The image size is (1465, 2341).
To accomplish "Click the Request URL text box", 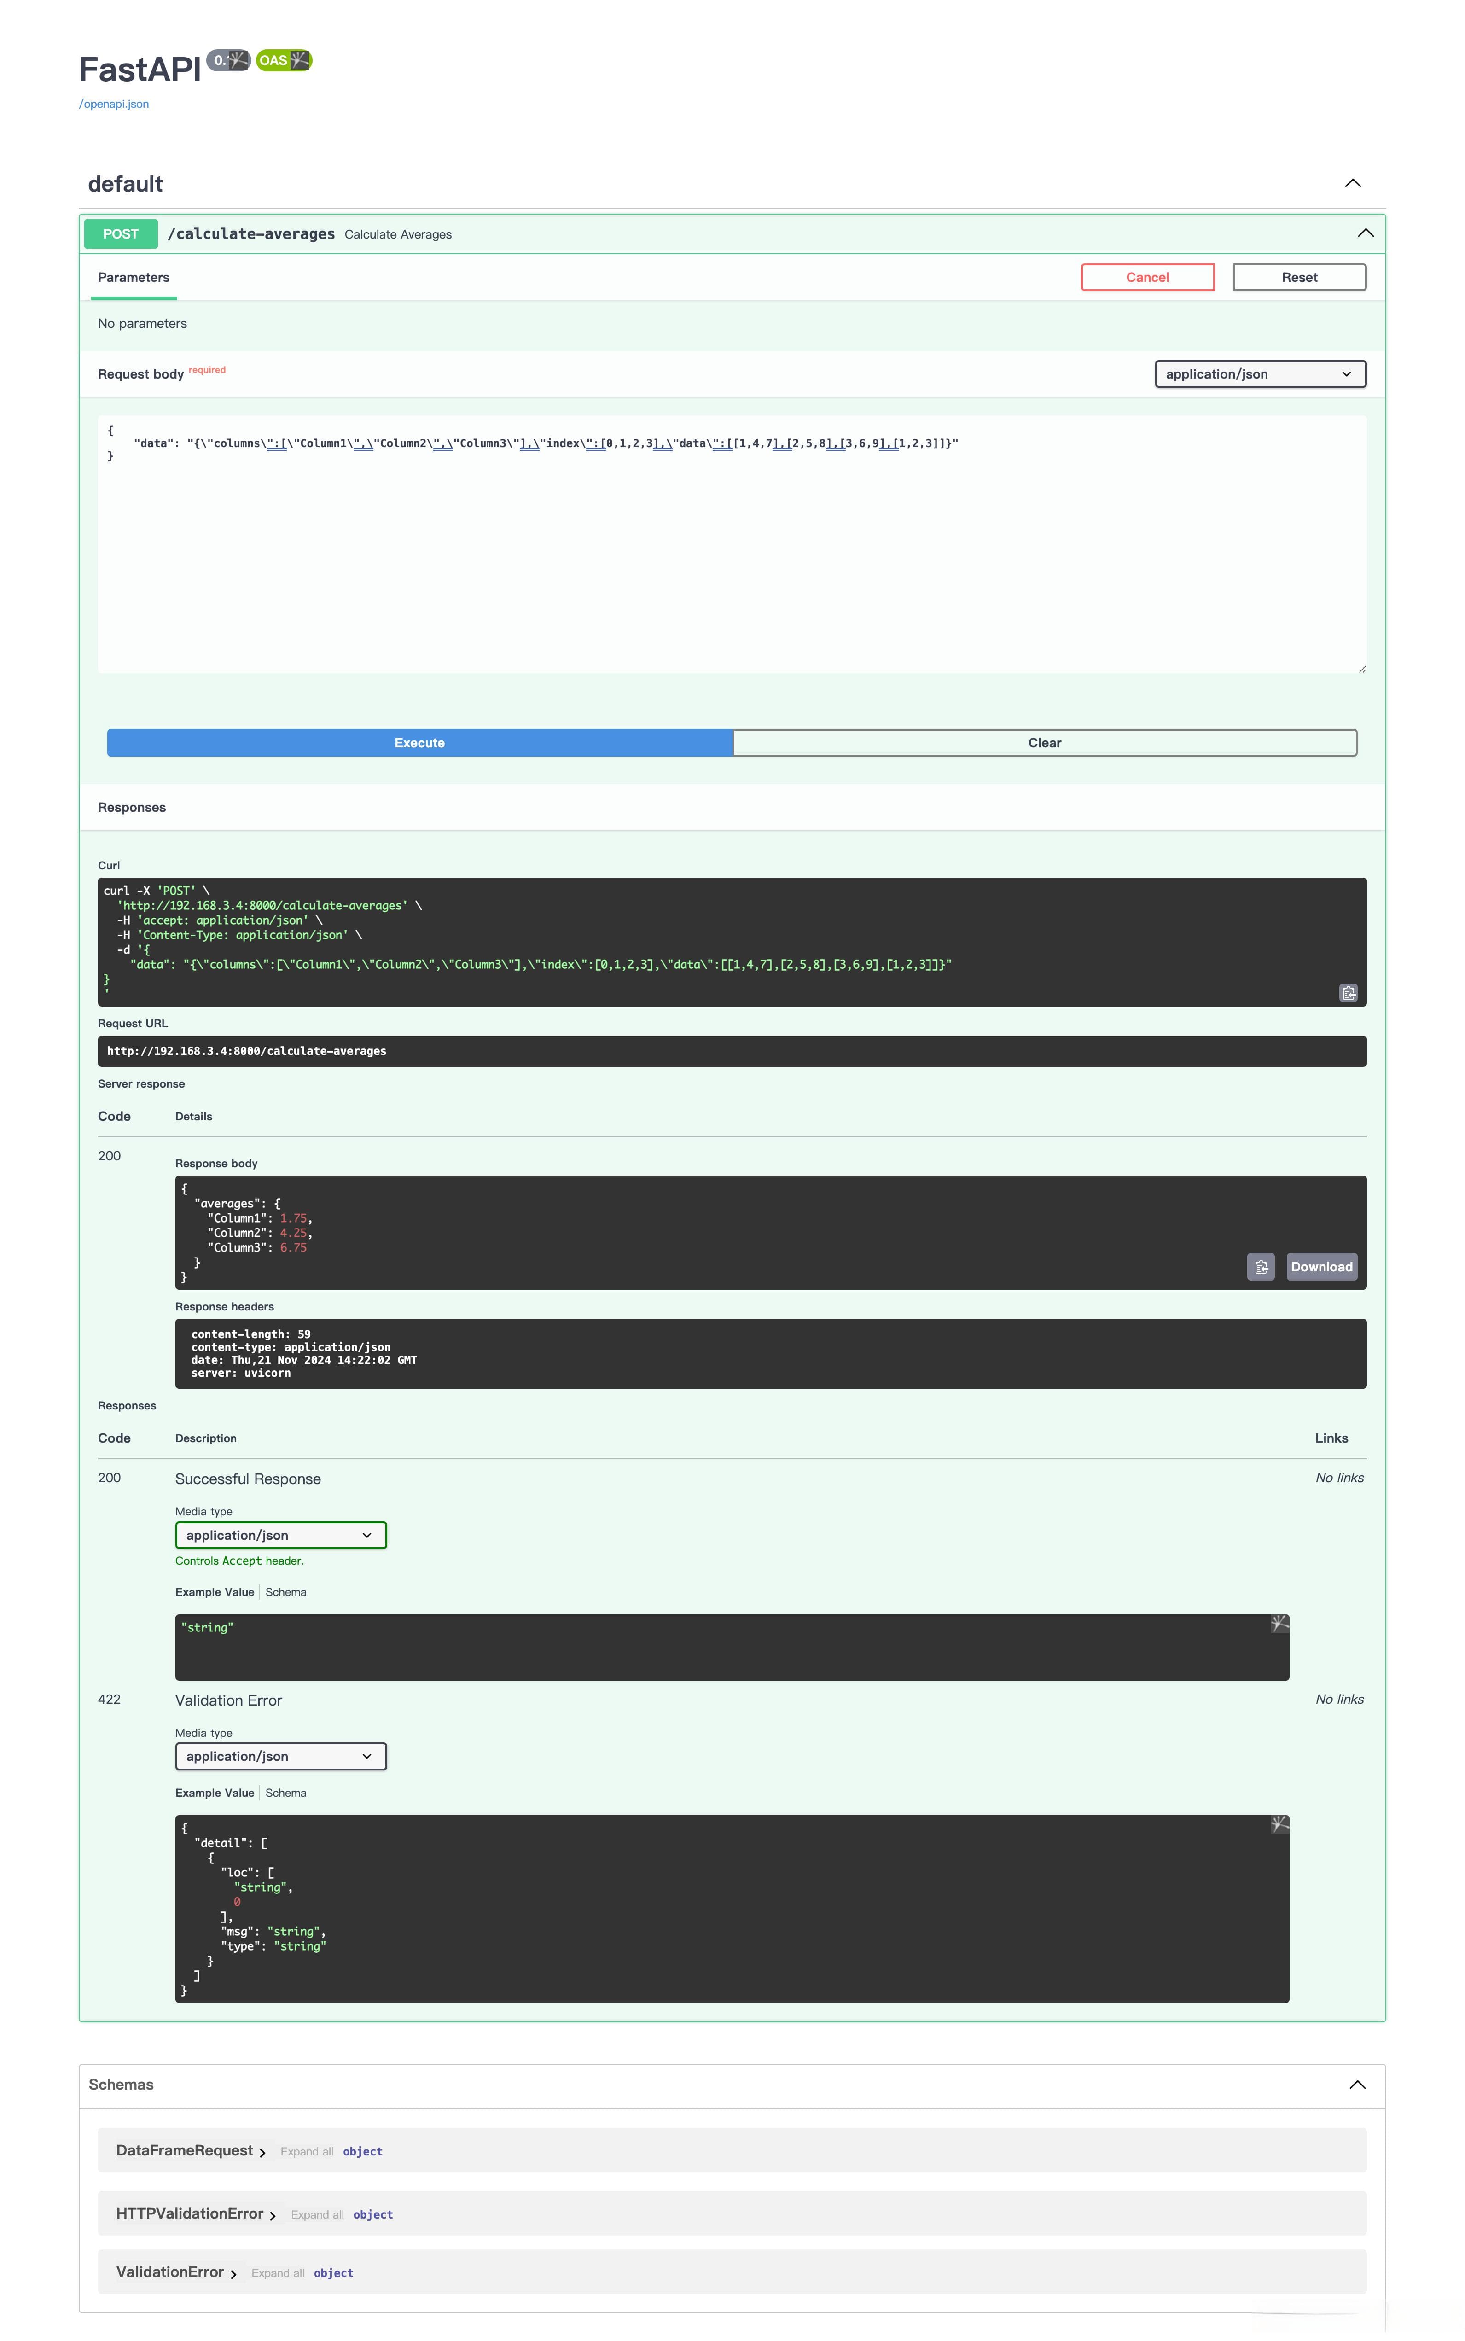I will coord(732,1051).
